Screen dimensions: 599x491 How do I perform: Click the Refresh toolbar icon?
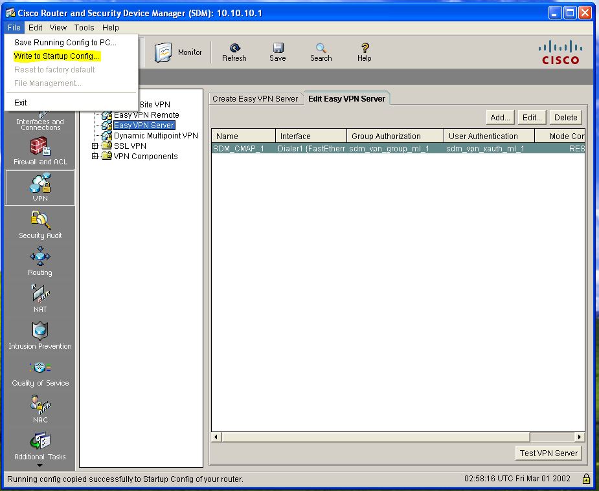(234, 48)
